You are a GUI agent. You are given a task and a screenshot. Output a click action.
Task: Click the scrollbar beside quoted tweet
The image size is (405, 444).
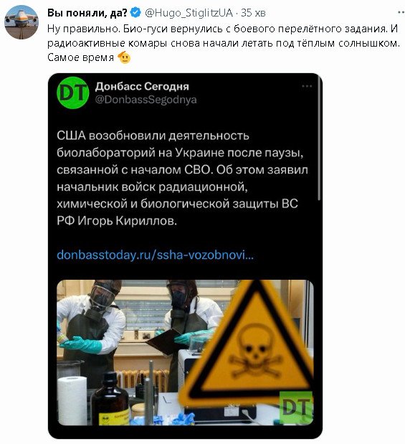click(x=319, y=138)
